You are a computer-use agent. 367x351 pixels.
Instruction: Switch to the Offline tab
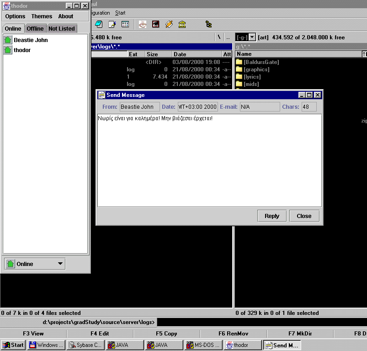click(x=35, y=28)
